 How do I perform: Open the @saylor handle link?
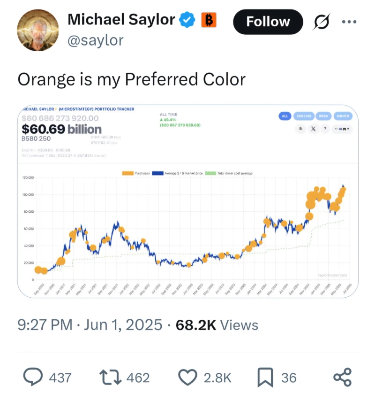[96, 40]
